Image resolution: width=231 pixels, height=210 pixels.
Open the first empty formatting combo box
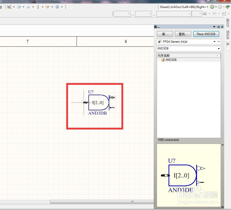point(122,14)
